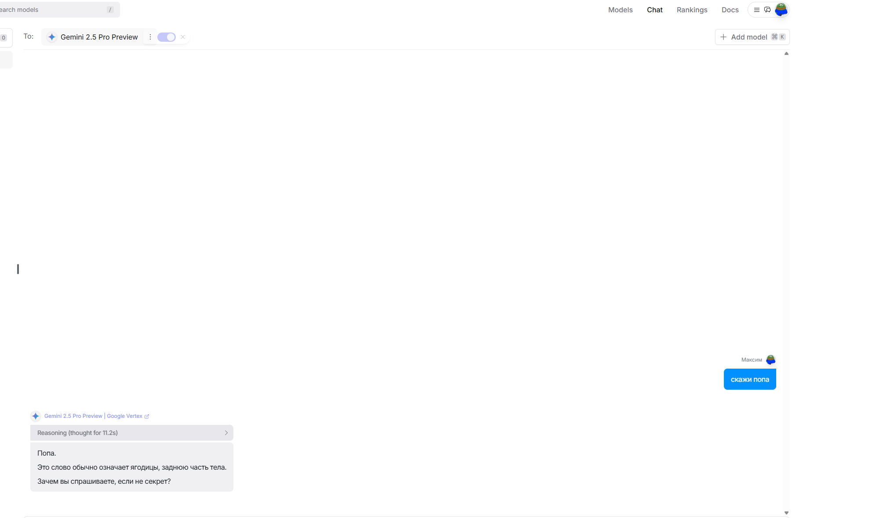This screenshot has height=518, width=872.
Task: Open the Docs page
Action: click(x=730, y=10)
